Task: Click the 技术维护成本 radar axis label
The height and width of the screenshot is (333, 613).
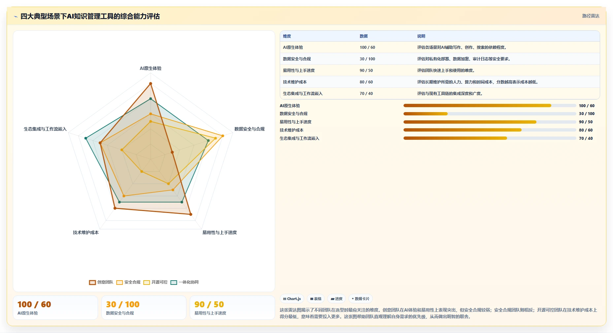Action: (86, 232)
